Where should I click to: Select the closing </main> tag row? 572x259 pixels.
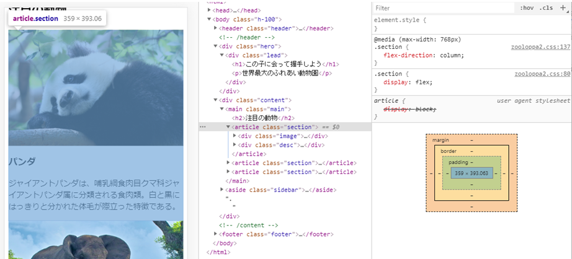(x=237, y=181)
